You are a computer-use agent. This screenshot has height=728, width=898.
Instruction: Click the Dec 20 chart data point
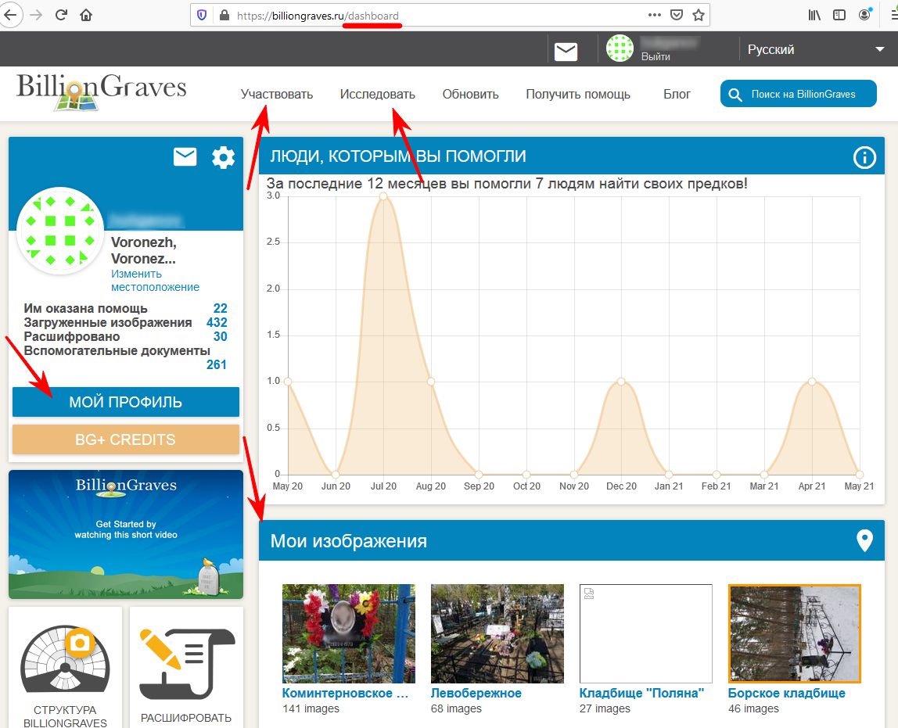click(x=621, y=382)
